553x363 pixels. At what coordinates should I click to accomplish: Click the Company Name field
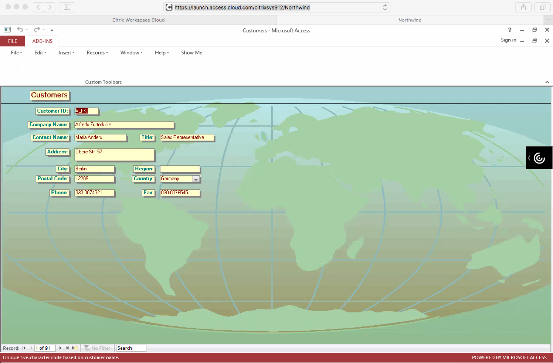(124, 125)
